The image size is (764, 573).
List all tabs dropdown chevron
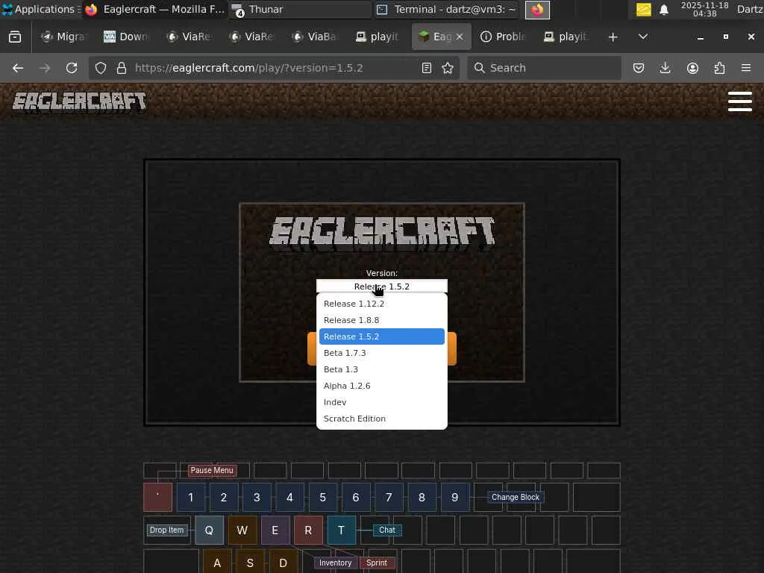tap(642, 37)
